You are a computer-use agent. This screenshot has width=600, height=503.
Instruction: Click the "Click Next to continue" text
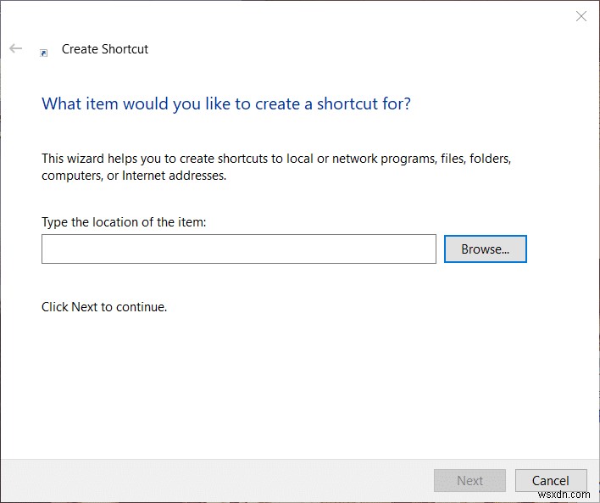tap(104, 307)
